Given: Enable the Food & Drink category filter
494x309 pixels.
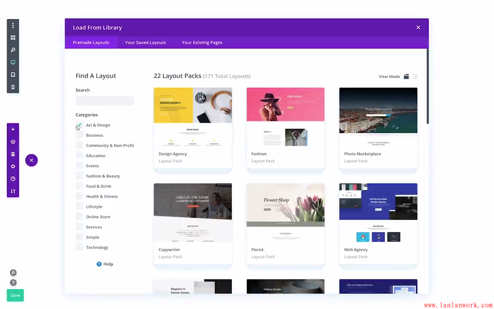Looking at the screenshot, I should tap(79, 186).
